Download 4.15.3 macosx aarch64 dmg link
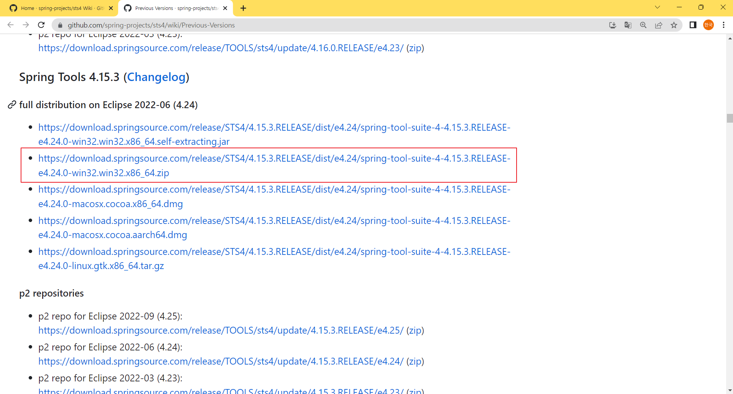This screenshot has height=394, width=733. (x=274, y=228)
